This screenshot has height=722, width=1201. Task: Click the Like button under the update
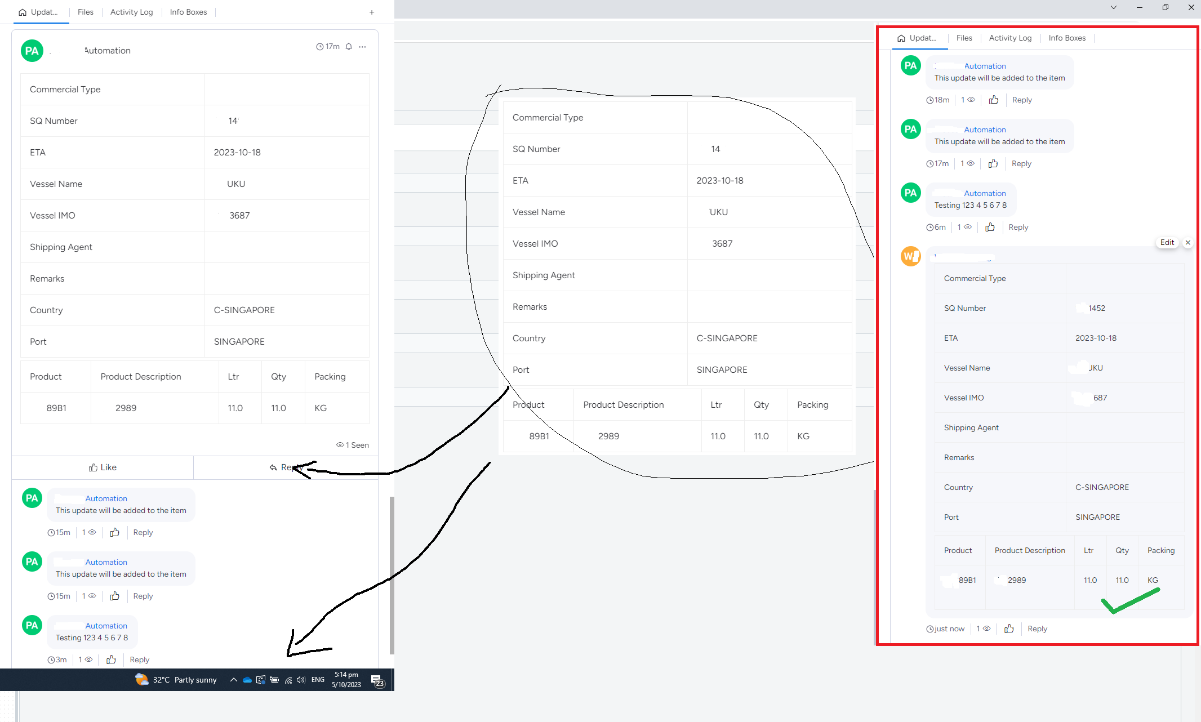[x=103, y=467]
